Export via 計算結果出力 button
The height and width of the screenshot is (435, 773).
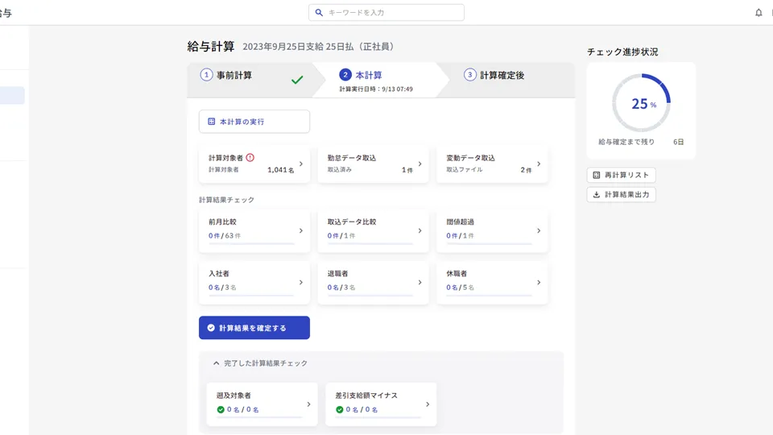tap(621, 194)
